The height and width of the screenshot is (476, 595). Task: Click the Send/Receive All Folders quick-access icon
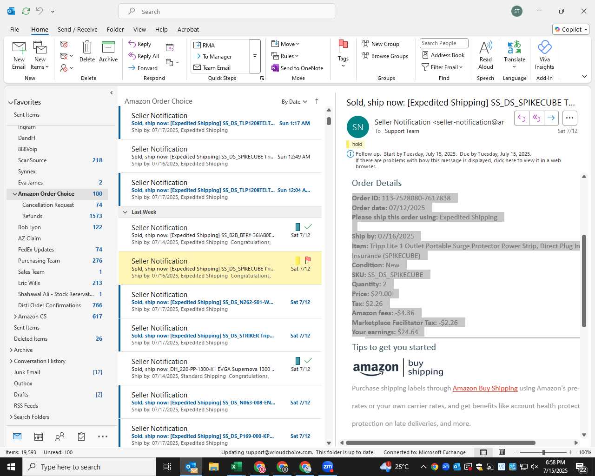(x=26, y=11)
